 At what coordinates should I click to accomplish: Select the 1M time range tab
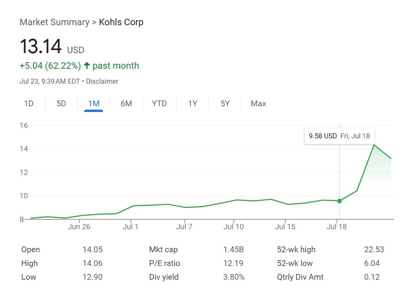(x=94, y=104)
